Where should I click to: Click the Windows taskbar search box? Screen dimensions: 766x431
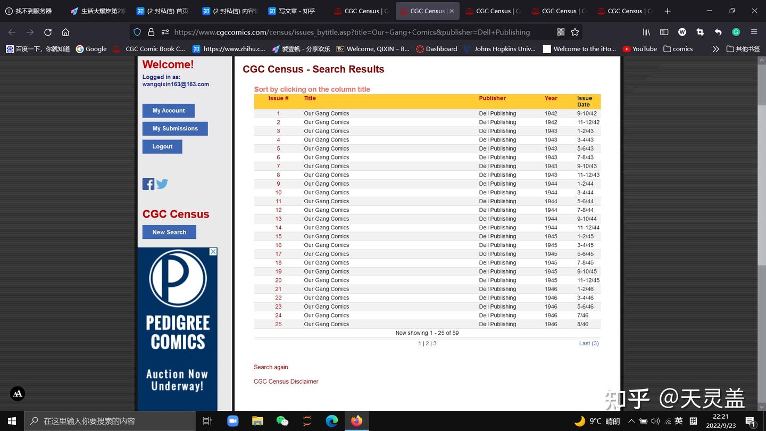point(110,421)
